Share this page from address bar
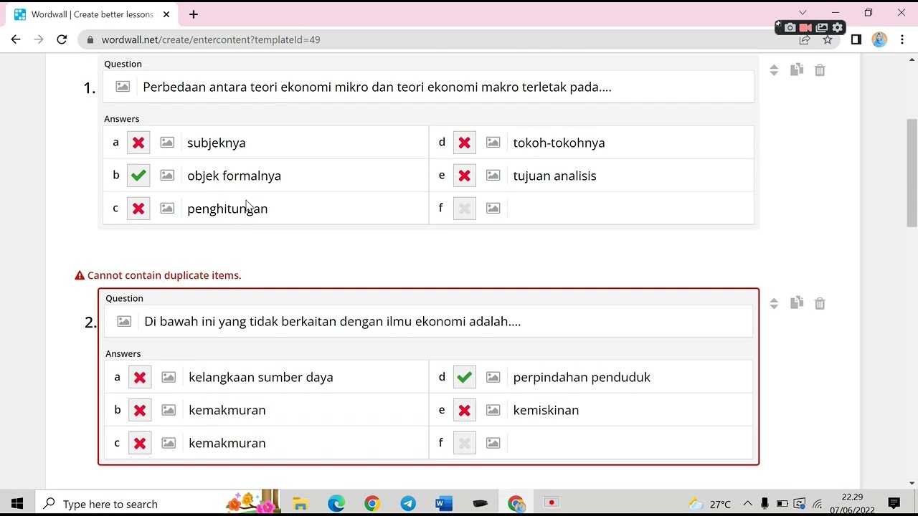The width and height of the screenshot is (918, 516). pos(805,39)
